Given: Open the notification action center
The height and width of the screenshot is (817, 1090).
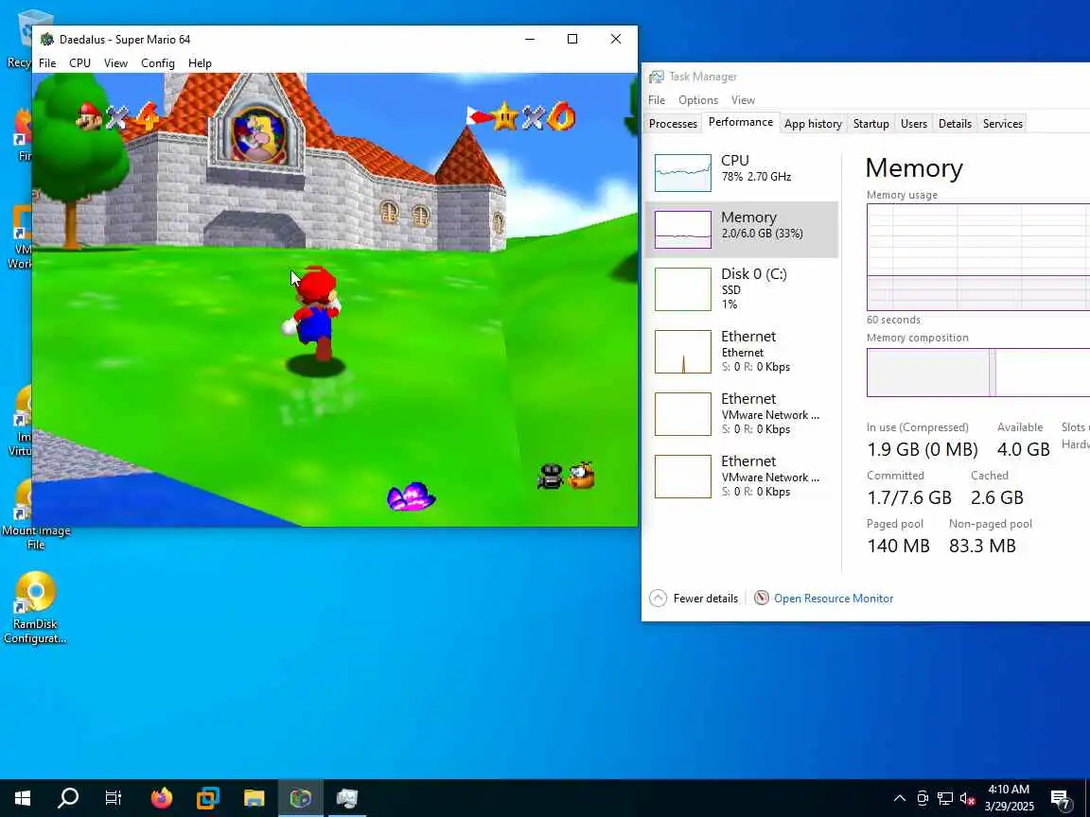Looking at the screenshot, I should tap(1061, 799).
